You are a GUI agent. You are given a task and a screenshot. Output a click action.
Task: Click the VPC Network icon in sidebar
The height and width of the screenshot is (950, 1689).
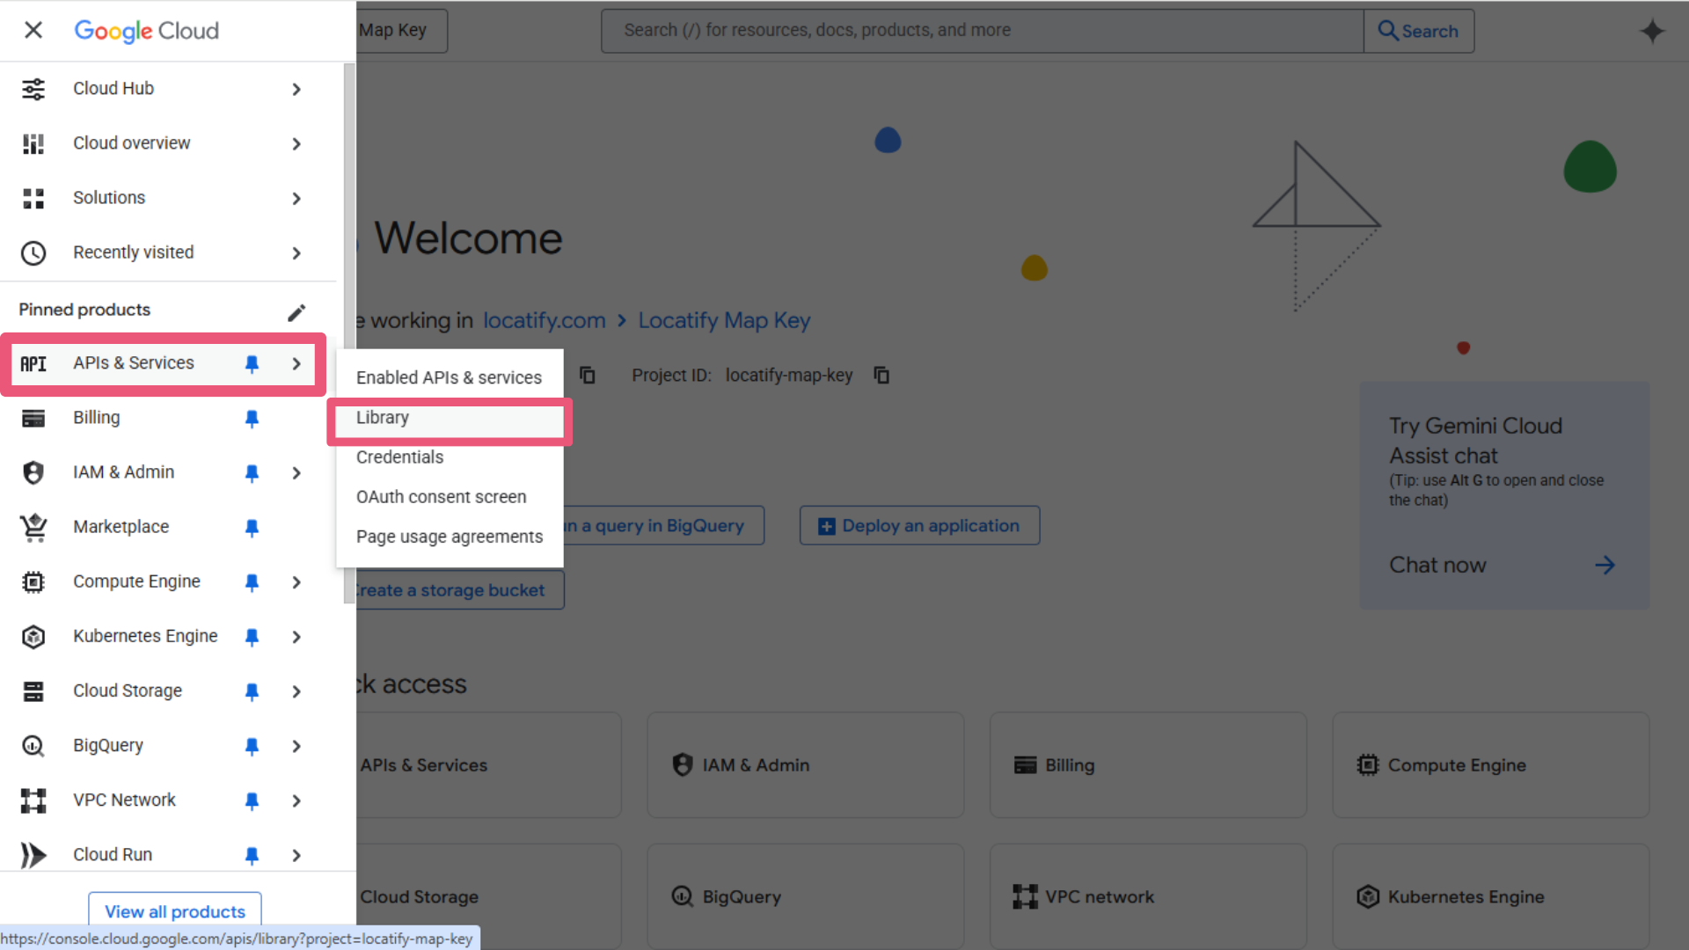33,800
